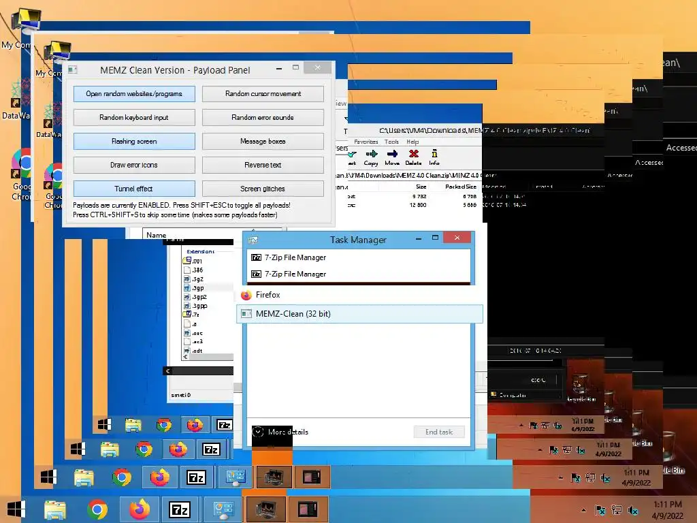Image resolution: width=697 pixels, height=523 pixels.
Task: Enable the 'Random error sounds' payload
Action: coord(263,117)
